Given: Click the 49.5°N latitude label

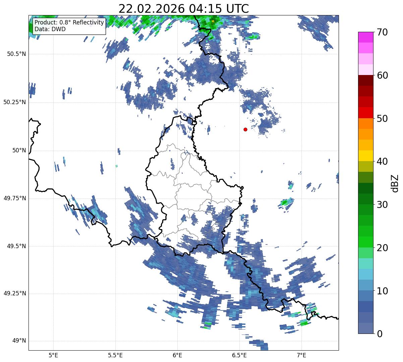Looking at the screenshot, I should click(16, 246).
